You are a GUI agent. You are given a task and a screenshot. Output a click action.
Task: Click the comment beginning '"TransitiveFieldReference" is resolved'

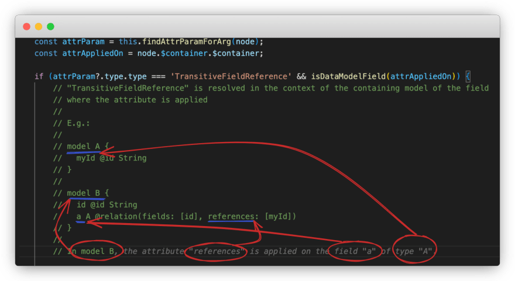pyautogui.click(x=270, y=88)
